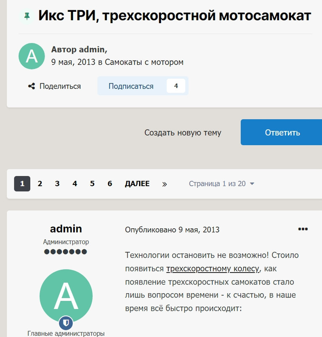This screenshot has width=322, height=337.
Task: Click the large admin avatar in post
Action: pyautogui.click(x=66, y=296)
